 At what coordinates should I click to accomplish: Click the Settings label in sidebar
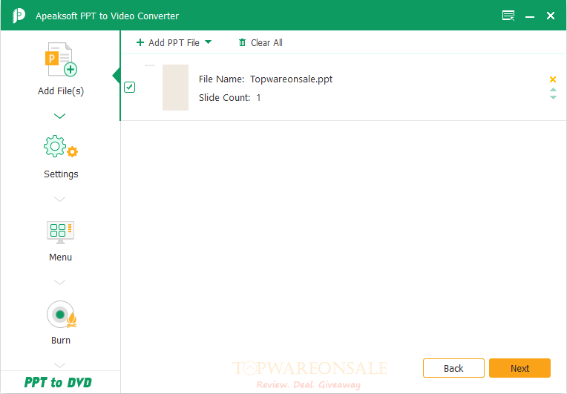61,174
